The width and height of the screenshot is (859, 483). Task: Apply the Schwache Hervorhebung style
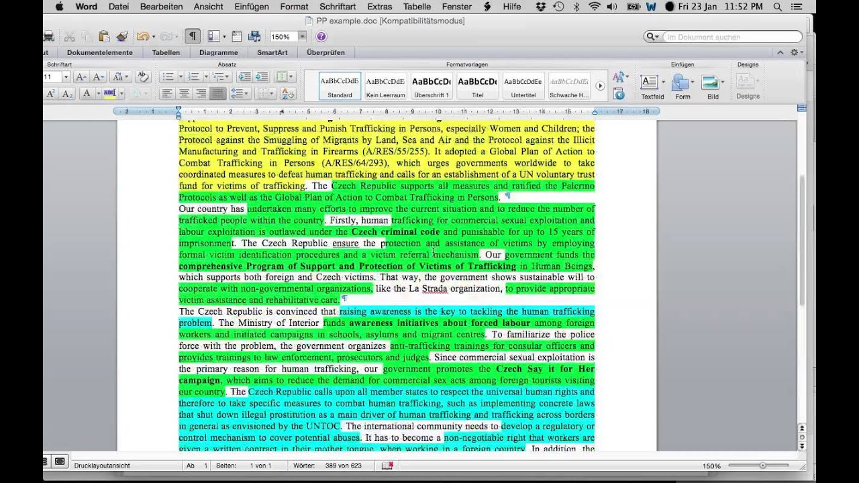[x=569, y=86]
